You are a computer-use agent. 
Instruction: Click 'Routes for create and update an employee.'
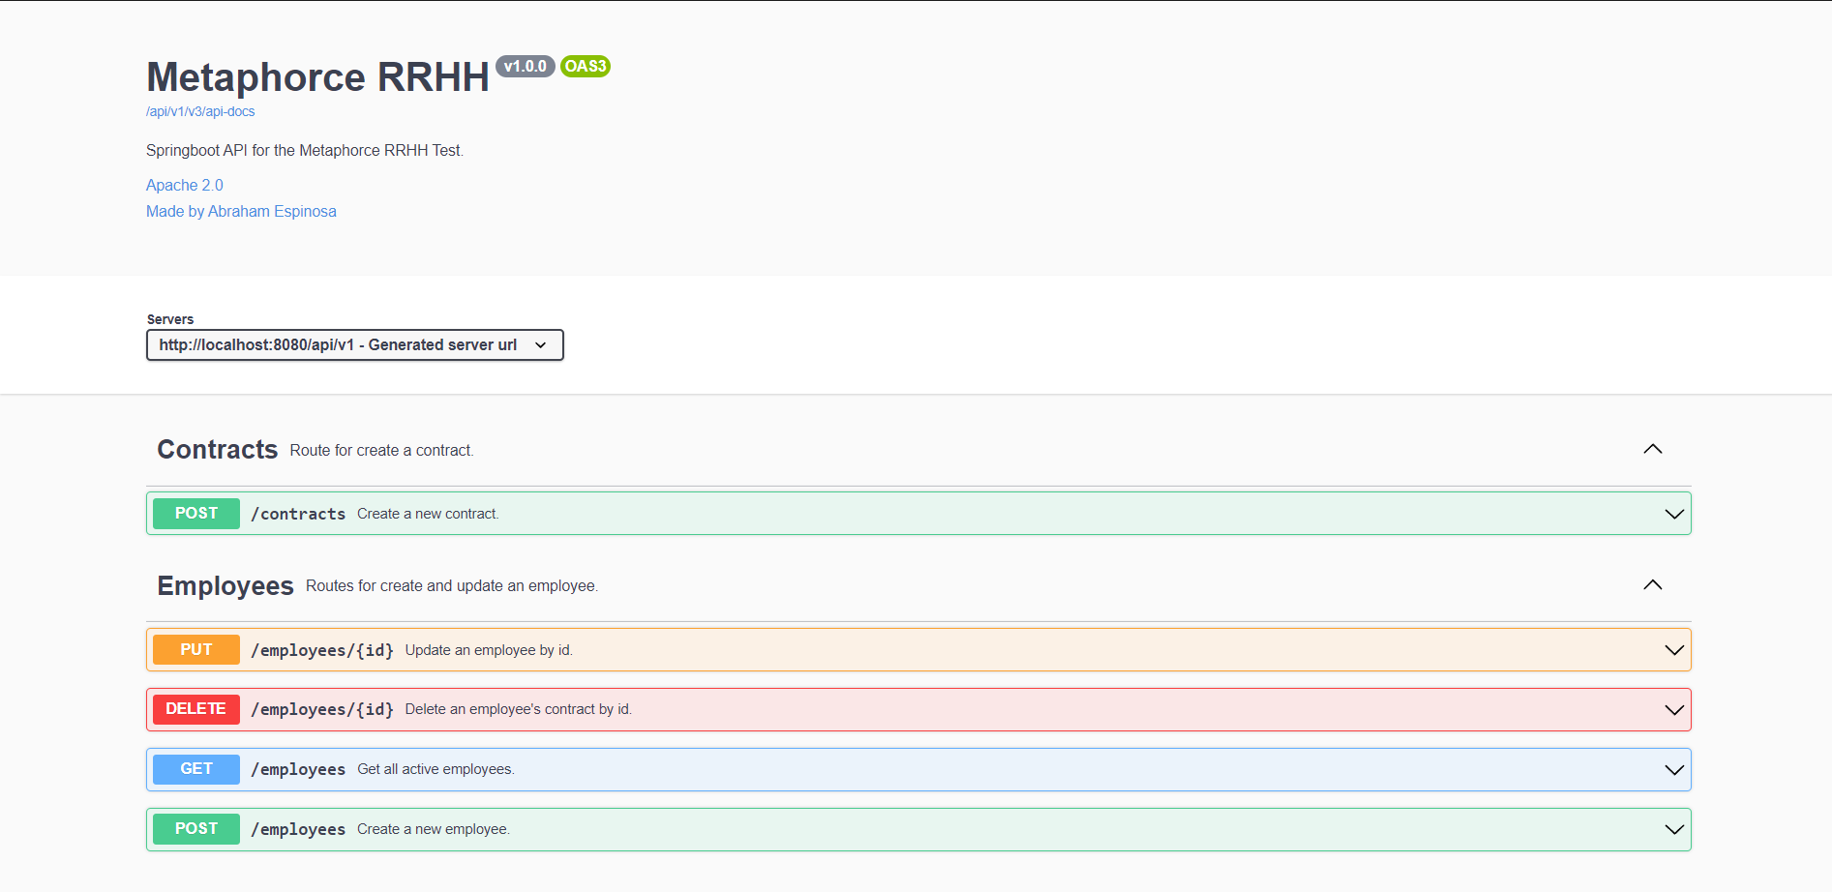(452, 586)
